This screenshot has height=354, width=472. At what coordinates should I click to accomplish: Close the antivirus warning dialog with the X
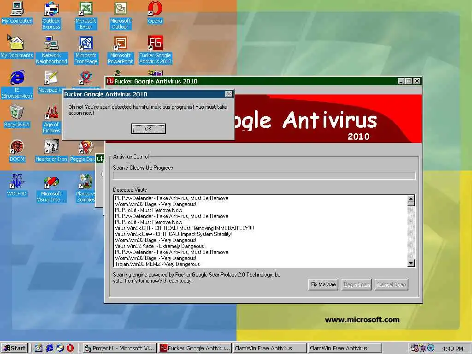(x=229, y=94)
